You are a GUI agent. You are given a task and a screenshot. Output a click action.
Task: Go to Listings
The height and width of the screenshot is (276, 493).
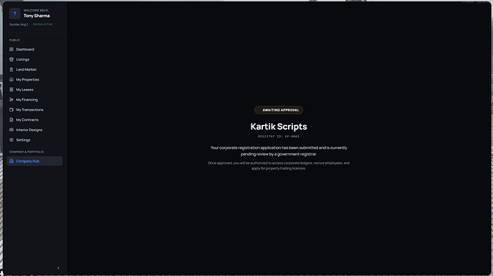tap(34, 59)
